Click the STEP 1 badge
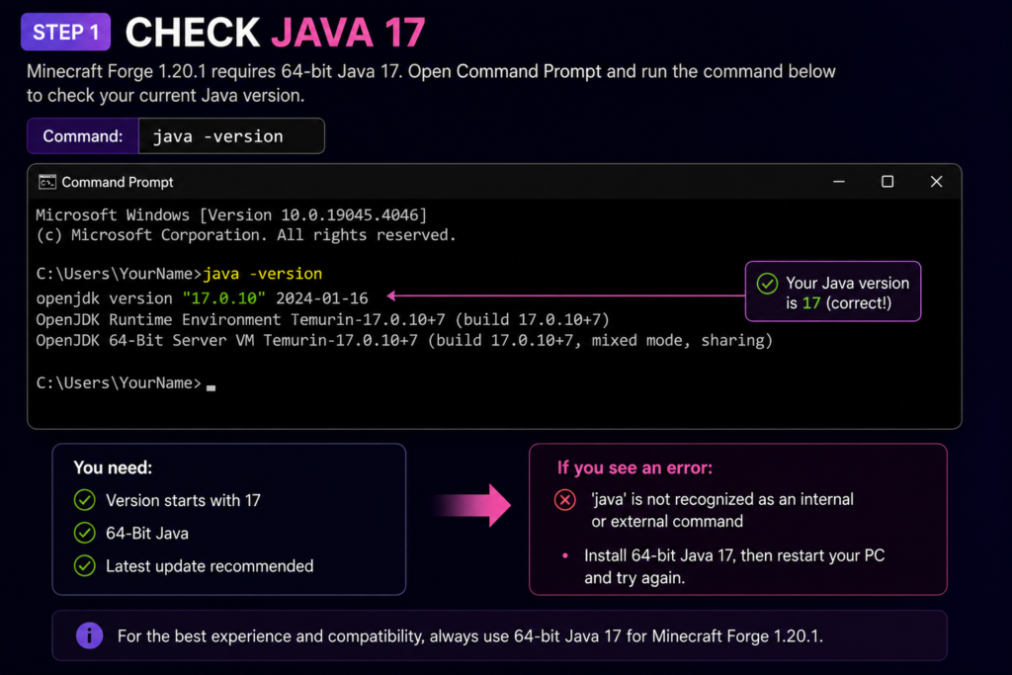Viewport: 1012px width, 675px height. point(66,32)
